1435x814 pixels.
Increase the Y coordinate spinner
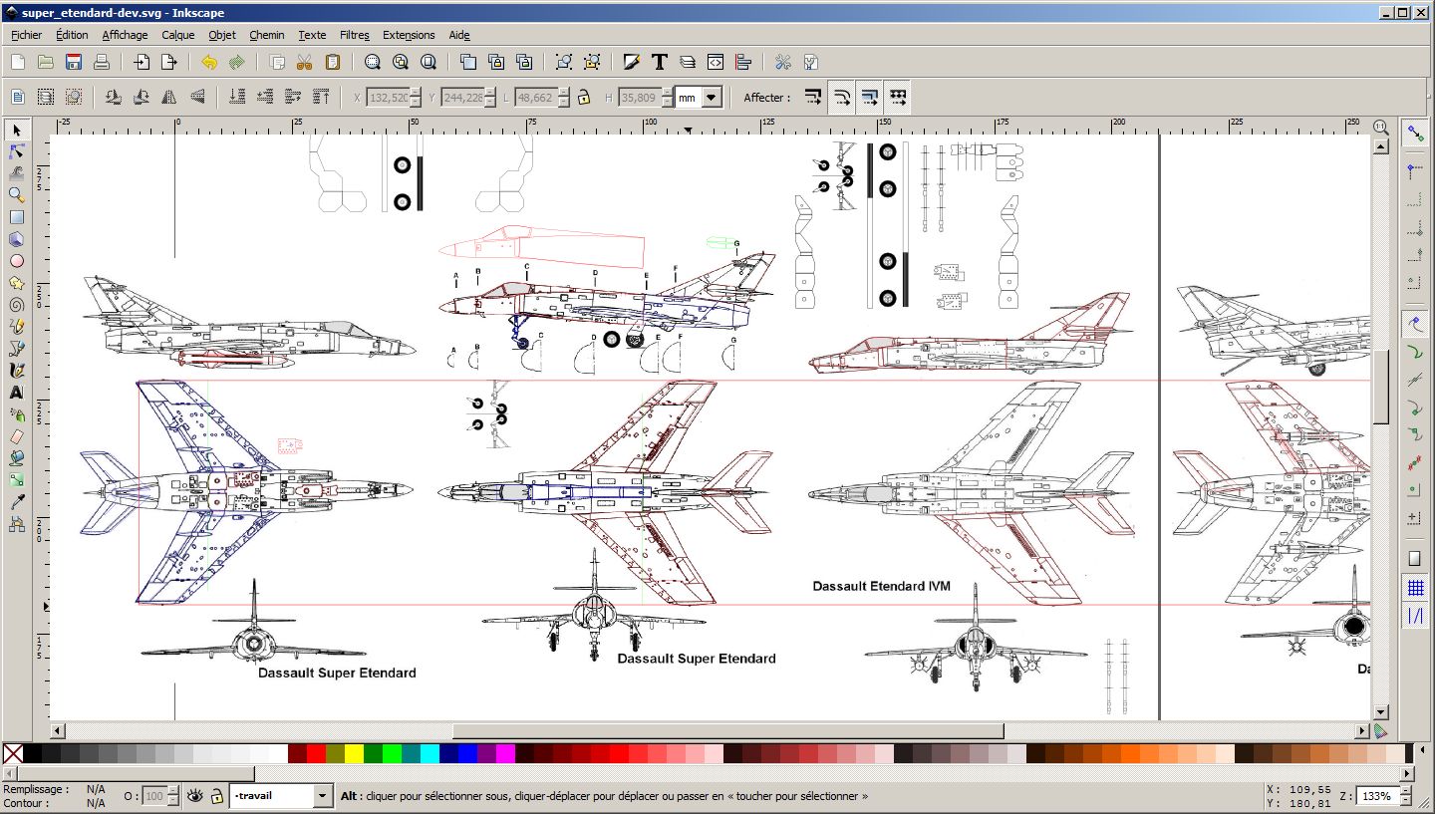tap(491, 93)
